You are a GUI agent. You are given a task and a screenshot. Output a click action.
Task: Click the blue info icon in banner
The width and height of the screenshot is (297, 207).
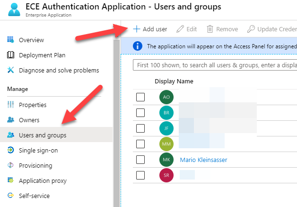click(138, 46)
